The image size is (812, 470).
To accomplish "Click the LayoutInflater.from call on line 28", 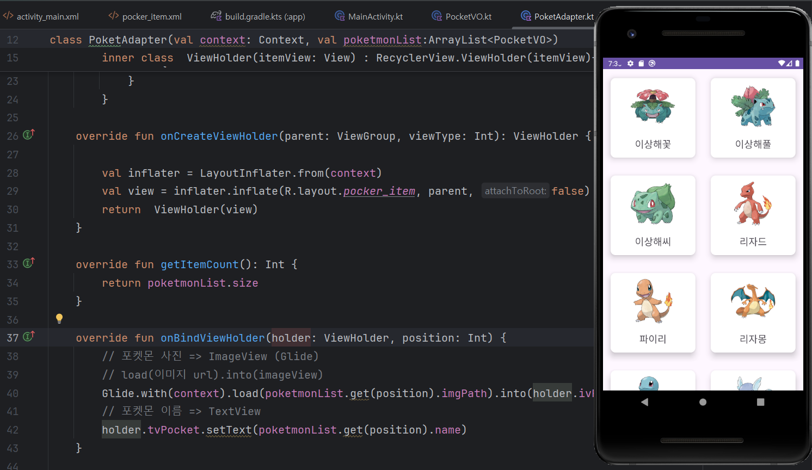I will click(x=291, y=173).
